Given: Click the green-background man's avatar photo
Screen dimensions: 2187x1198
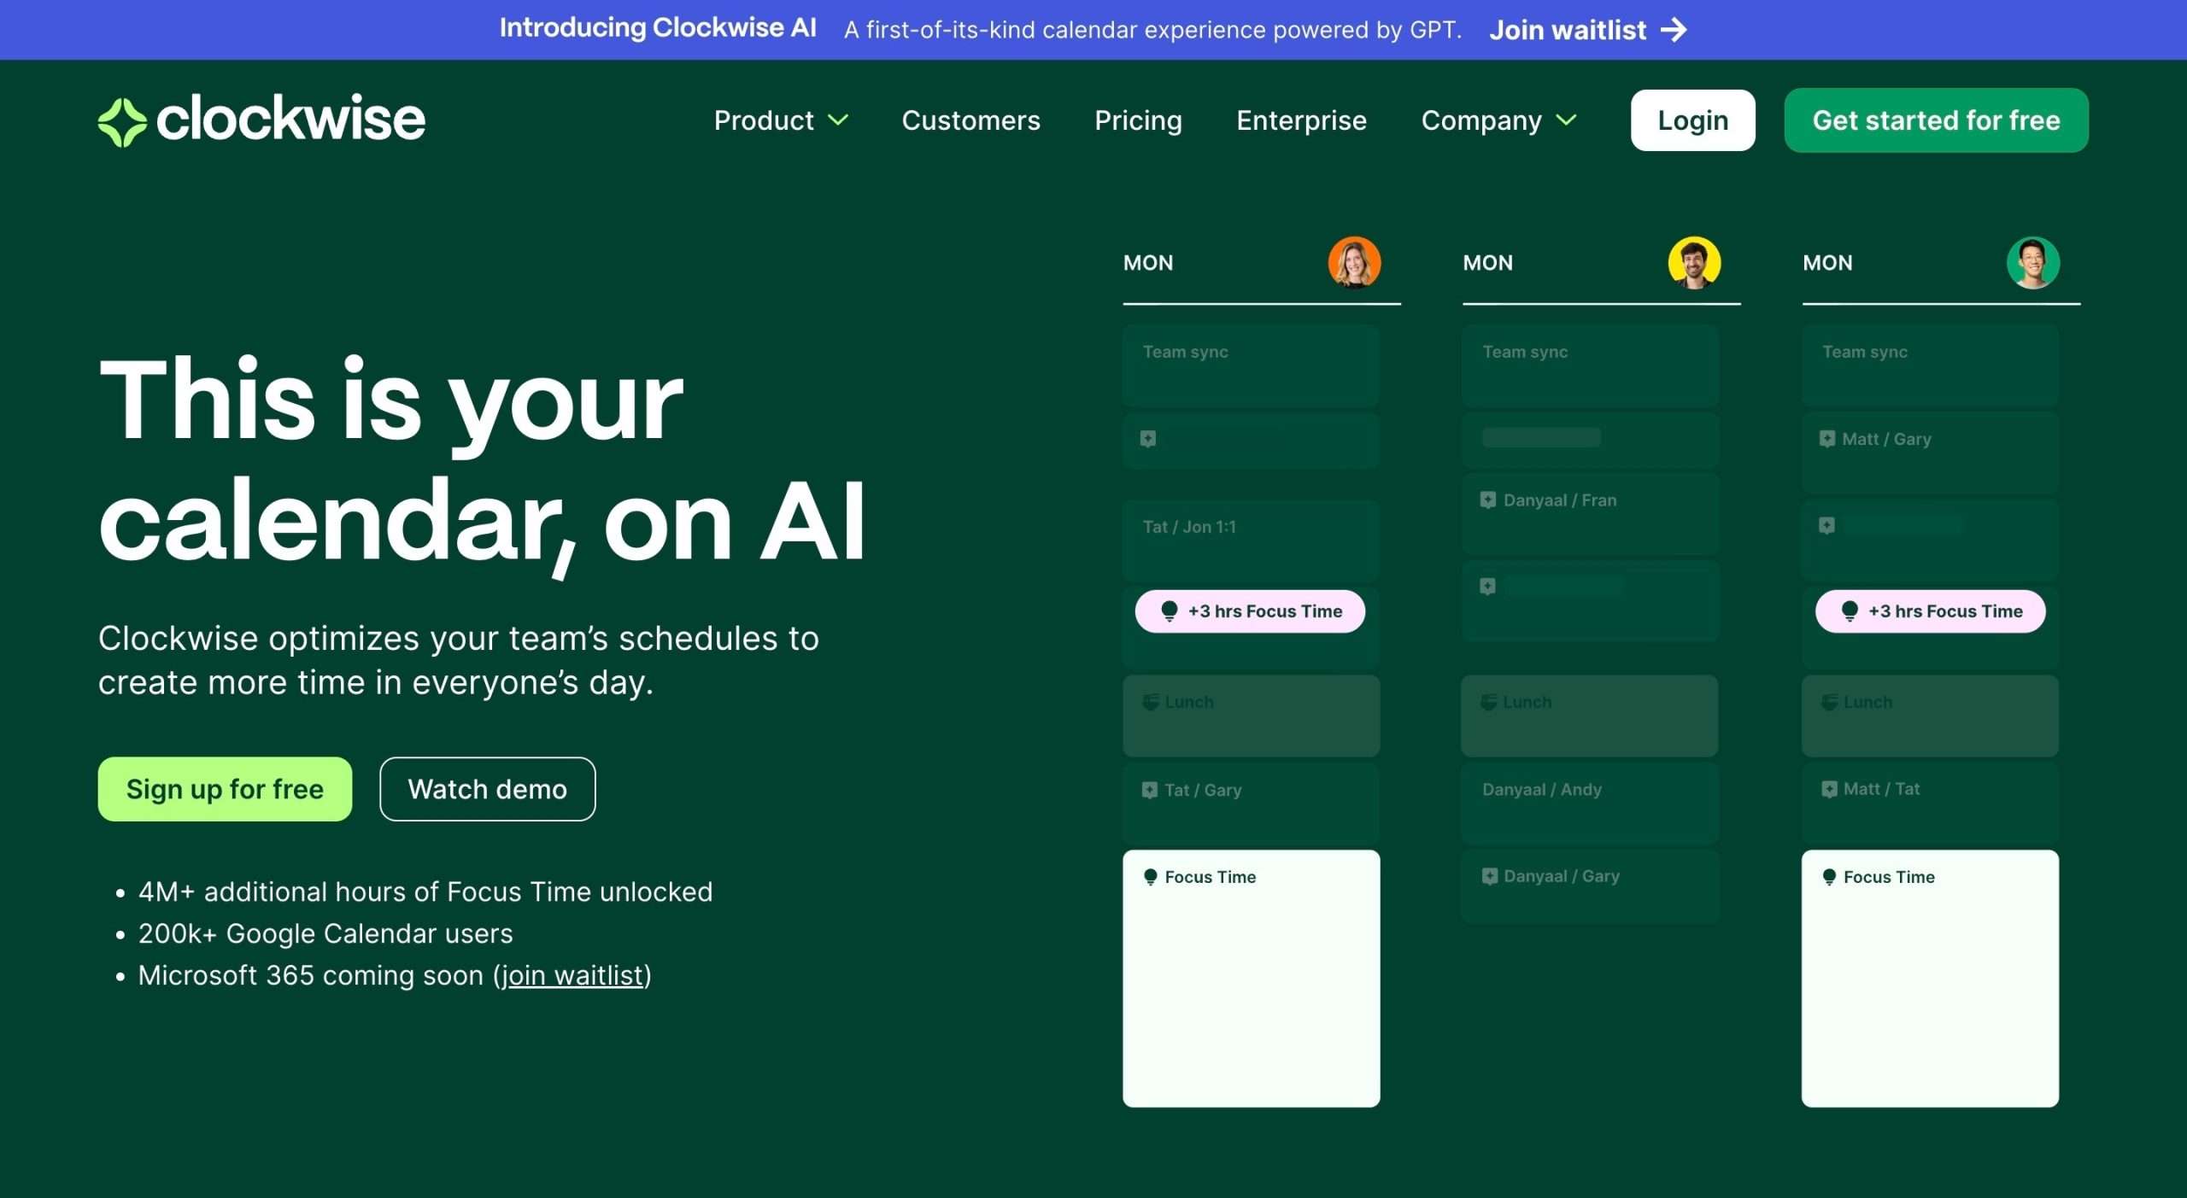Looking at the screenshot, I should tap(2032, 262).
